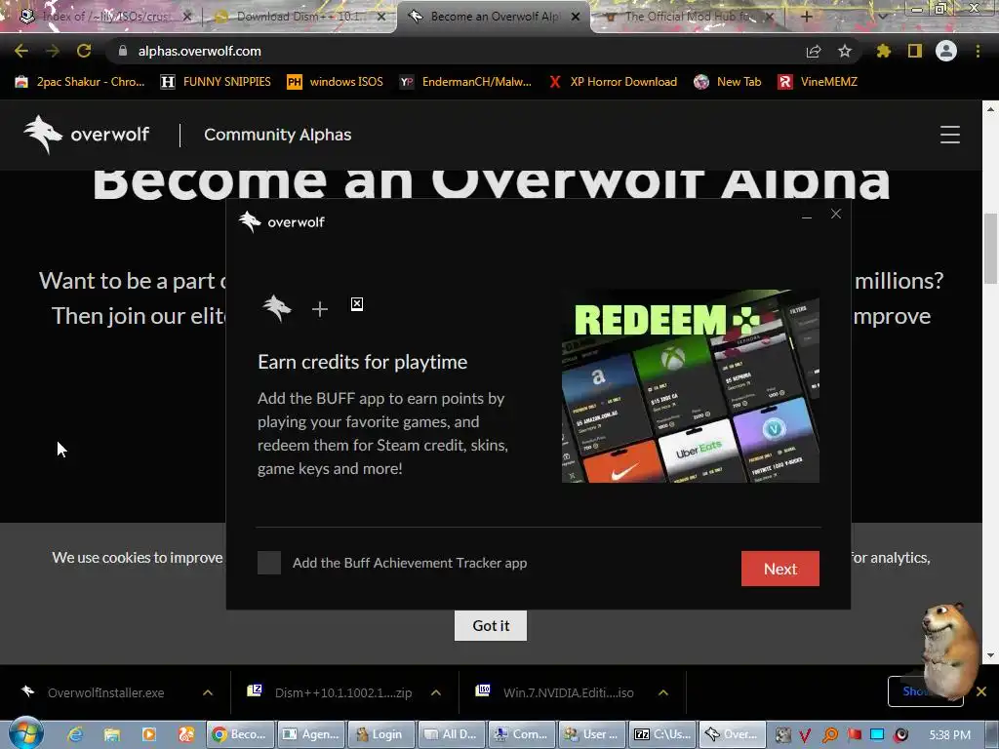This screenshot has width=999, height=749.
Task: View site information lock icon
Action: (122, 51)
